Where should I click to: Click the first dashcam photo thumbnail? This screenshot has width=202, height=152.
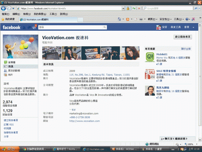click(x=52, y=53)
